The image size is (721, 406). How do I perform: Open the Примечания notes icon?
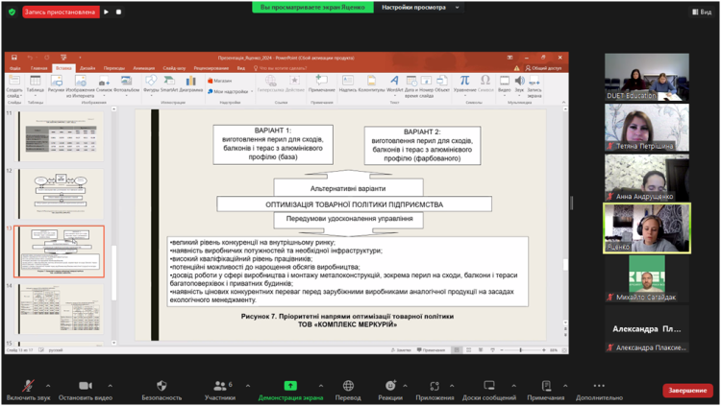pyautogui.click(x=546, y=385)
